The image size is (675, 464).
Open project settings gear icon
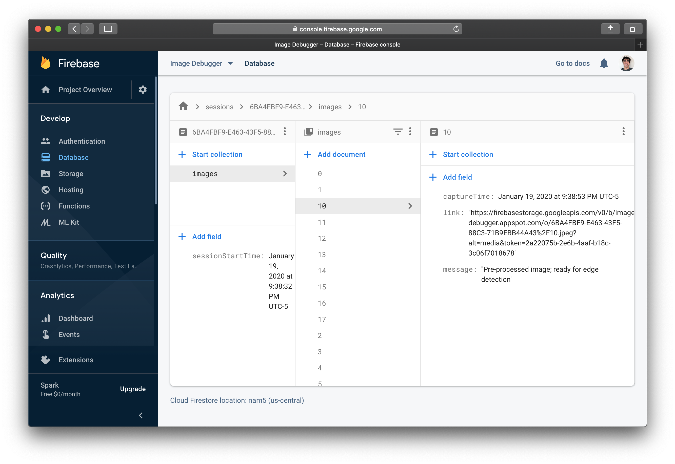(x=143, y=90)
